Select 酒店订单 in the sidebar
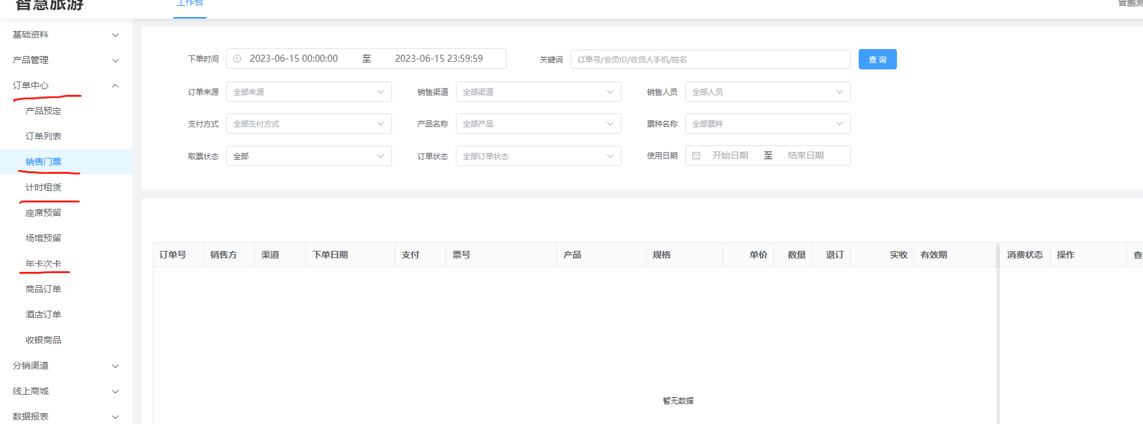The image size is (1143, 424). pyautogui.click(x=43, y=314)
